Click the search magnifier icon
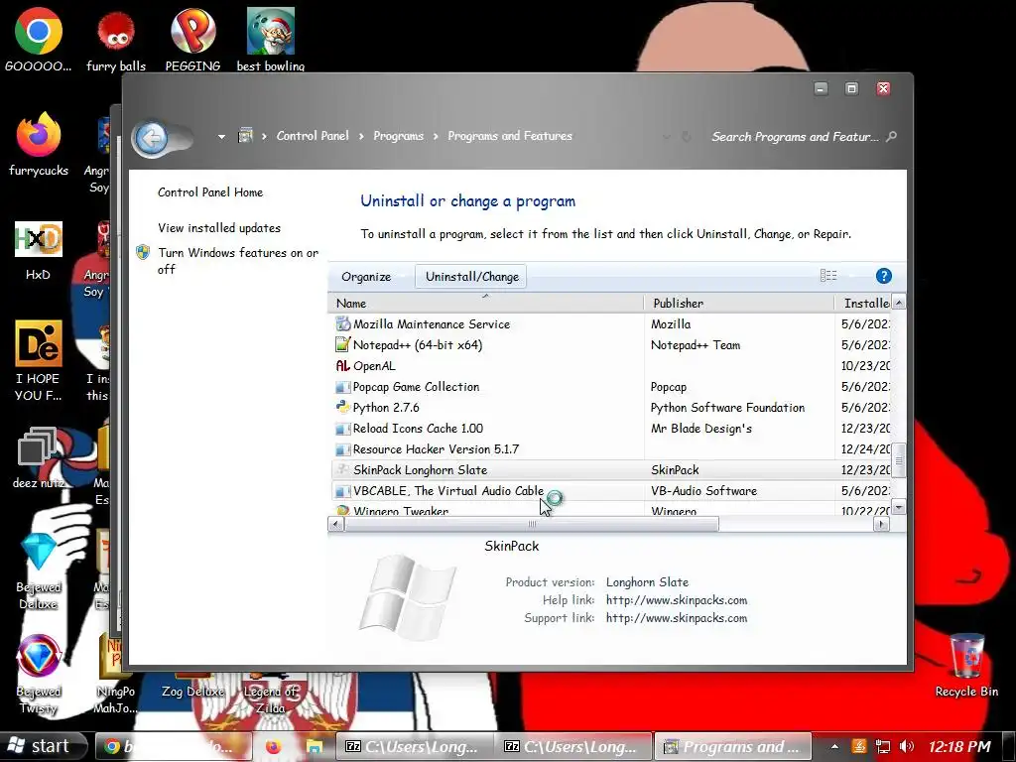Screen dimensions: 1016x762 [x=892, y=136]
